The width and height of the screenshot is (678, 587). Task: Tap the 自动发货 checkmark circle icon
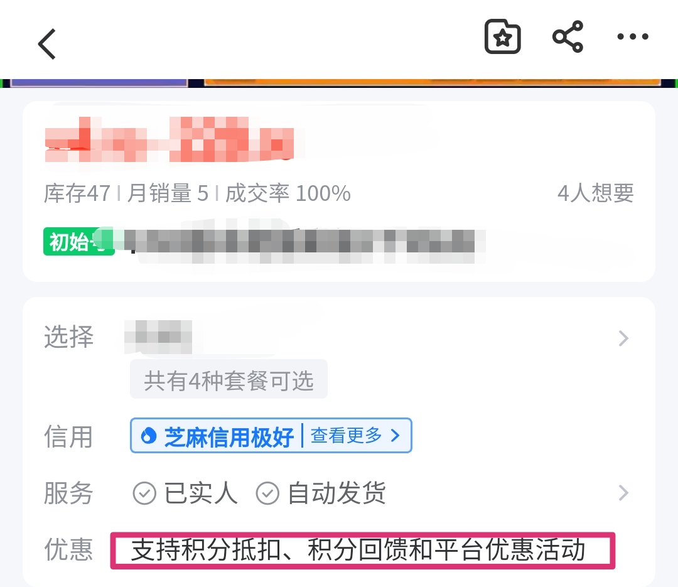267,493
